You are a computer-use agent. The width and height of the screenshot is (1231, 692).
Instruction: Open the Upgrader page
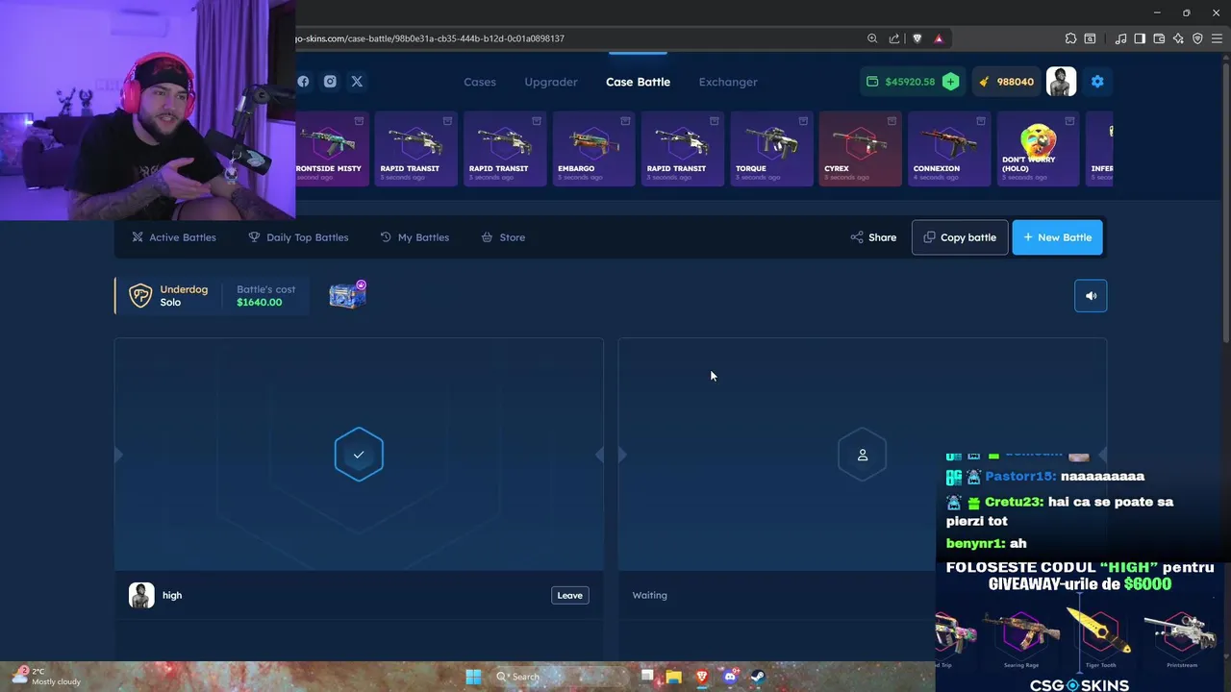coord(551,82)
